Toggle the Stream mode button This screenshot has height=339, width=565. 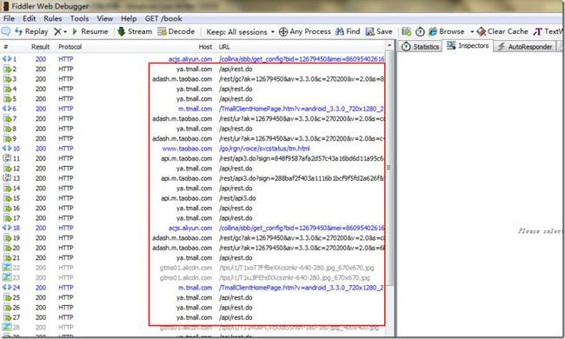135,31
